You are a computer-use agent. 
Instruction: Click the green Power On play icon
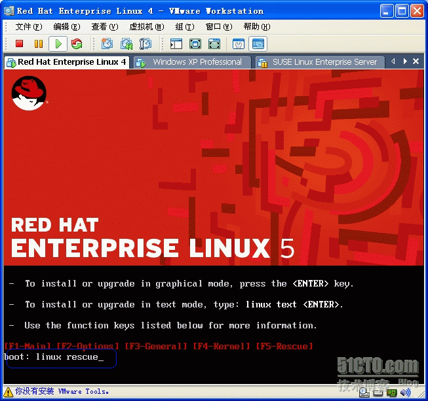[58, 44]
